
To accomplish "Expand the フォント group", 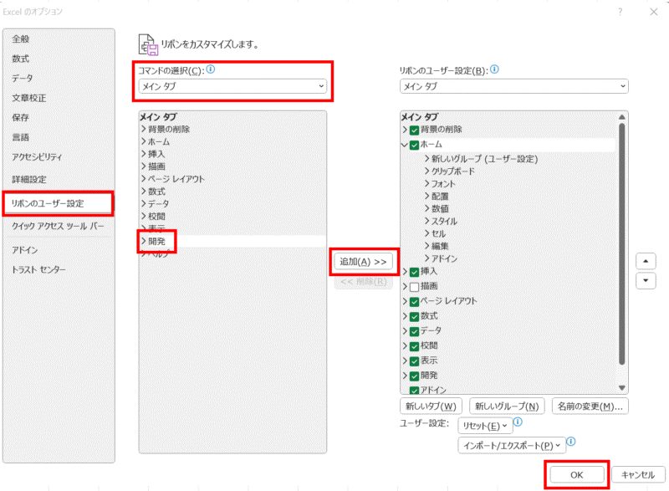I will (427, 183).
